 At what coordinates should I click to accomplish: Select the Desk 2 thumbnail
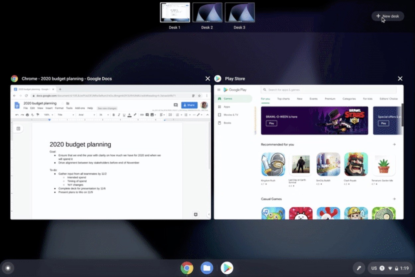coord(207,12)
